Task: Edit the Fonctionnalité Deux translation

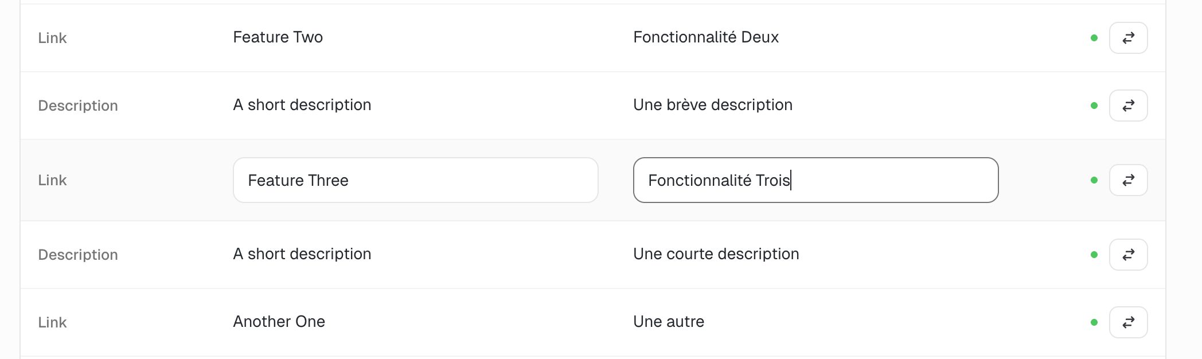Action: pyautogui.click(x=705, y=37)
